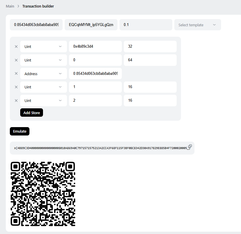Expand type dropdown for the 0x4b89c3d4 row
241x234 pixels.
[43, 47]
